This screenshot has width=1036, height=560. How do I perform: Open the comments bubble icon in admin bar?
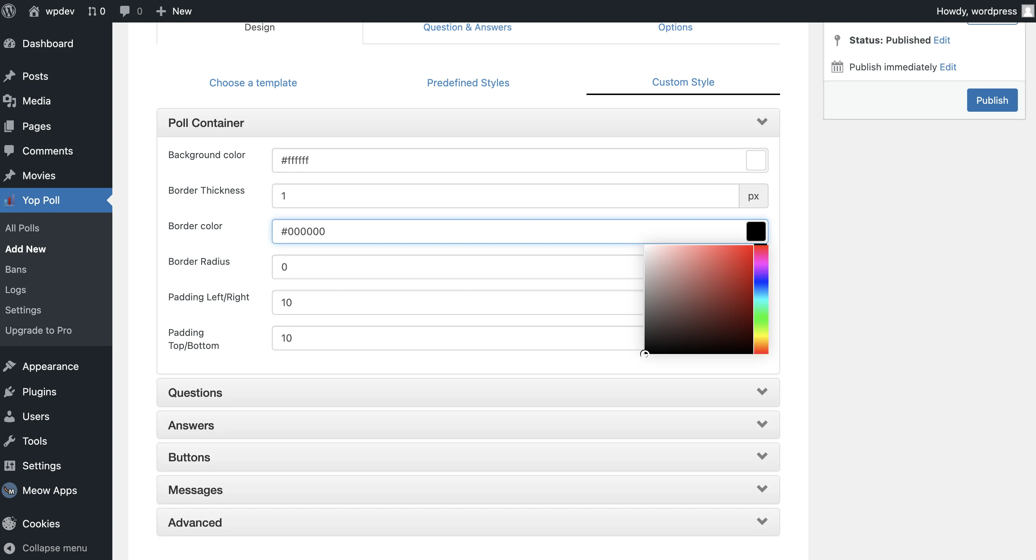(125, 11)
